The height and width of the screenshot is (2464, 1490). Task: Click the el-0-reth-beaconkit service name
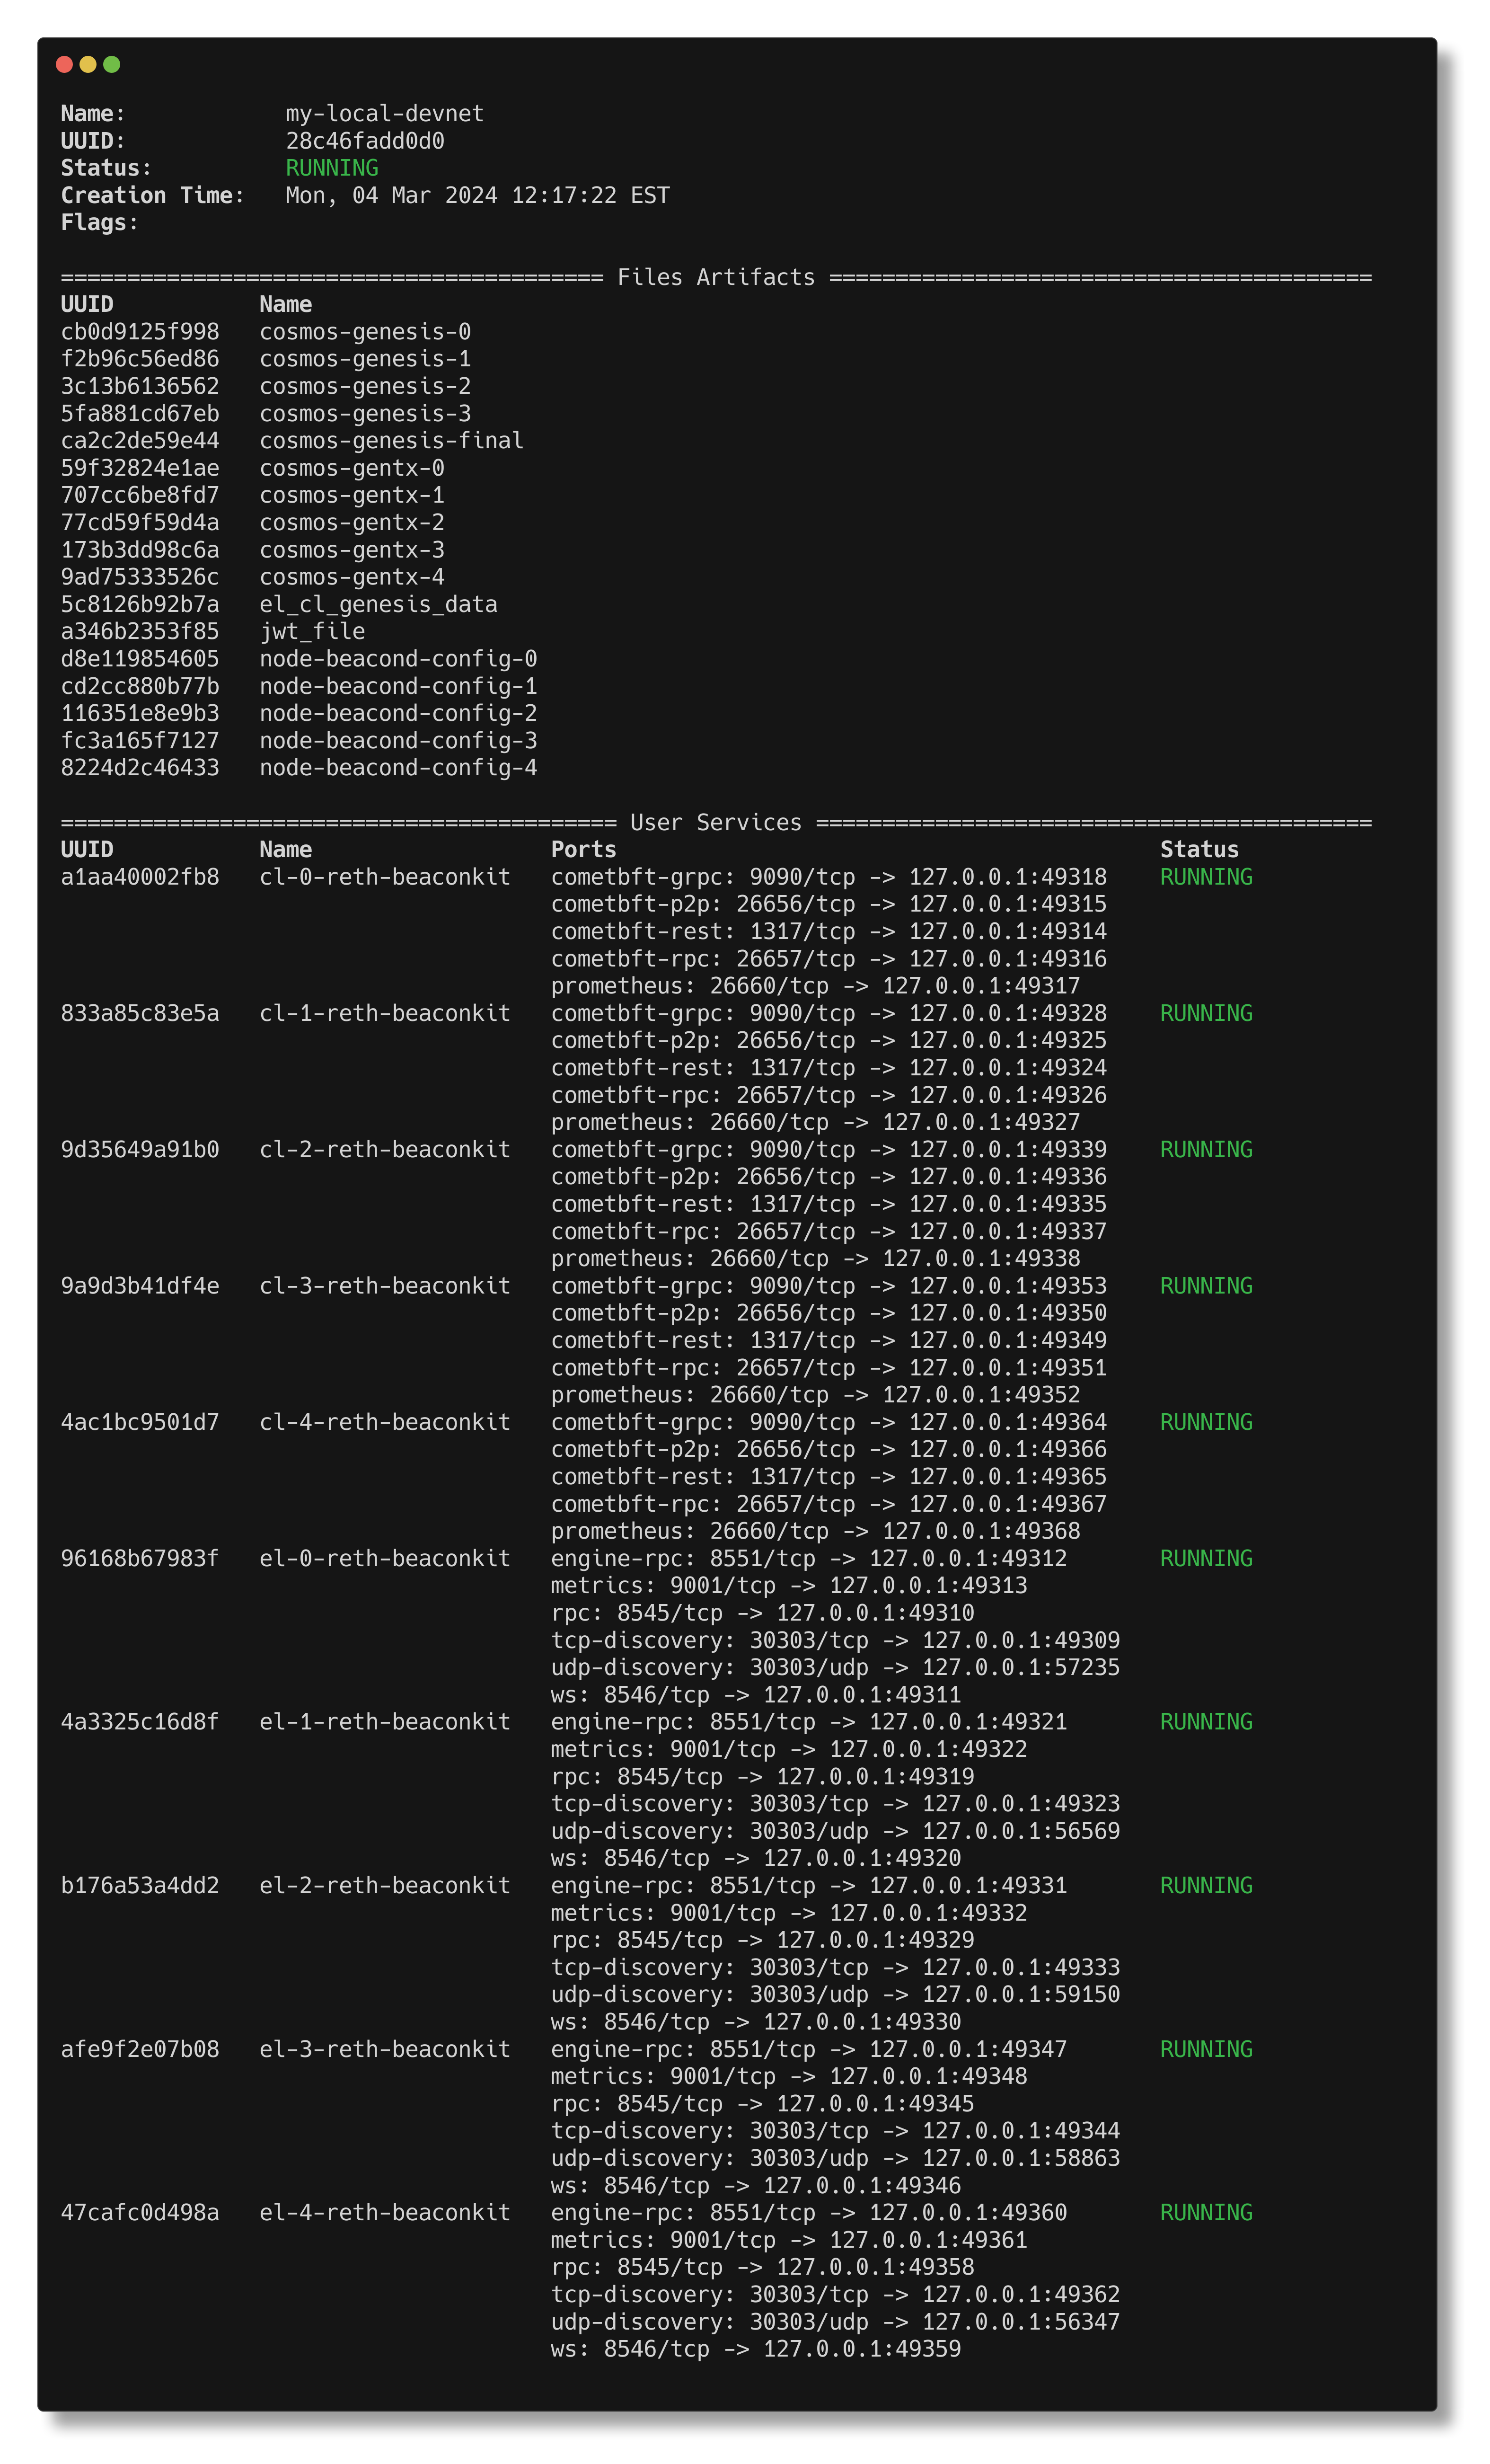click(x=385, y=1558)
